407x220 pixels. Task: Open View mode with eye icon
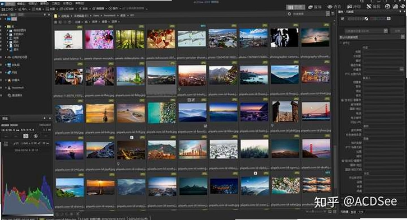334,7
